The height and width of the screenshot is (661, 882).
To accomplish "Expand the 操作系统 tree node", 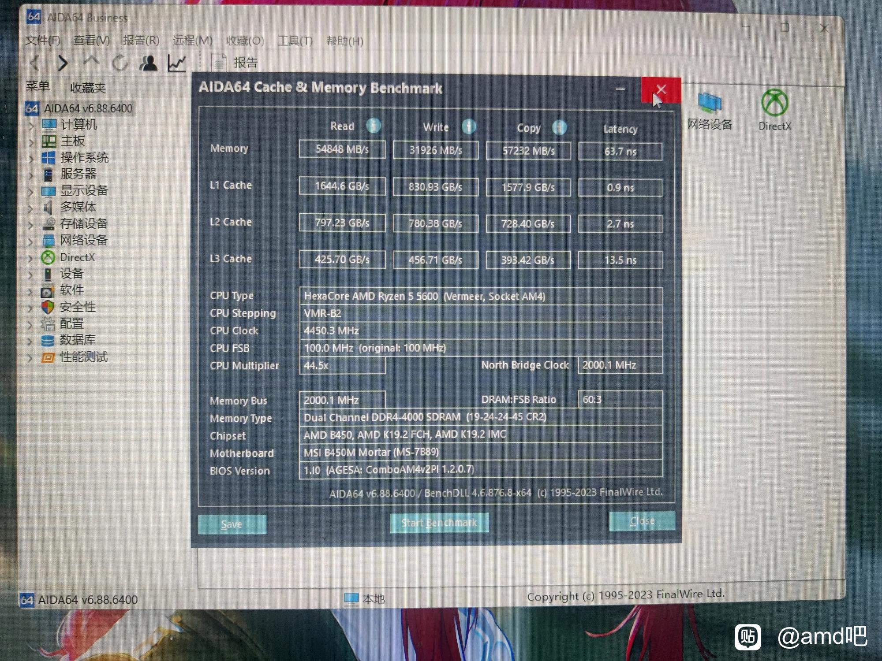I will [x=31, y=159].
